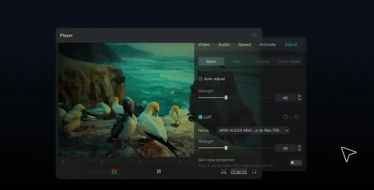
Task: Select the Adjust tab
Action: (x=291, y=45)
